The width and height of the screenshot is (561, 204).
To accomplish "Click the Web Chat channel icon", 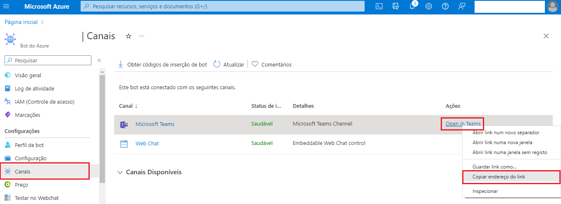I will click(124, 144).
